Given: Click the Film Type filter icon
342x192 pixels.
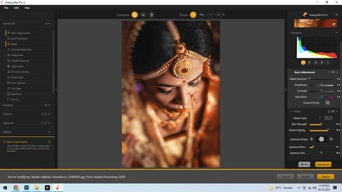Looking at the screenshot, I should [x=9, y=89].
